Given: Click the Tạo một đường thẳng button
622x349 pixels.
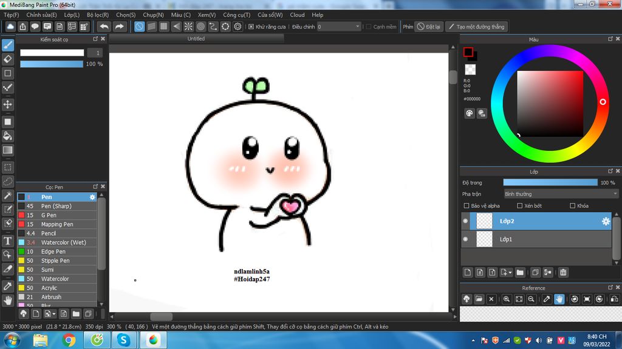Looking at the screenshot, I should (x=476, y=27).
